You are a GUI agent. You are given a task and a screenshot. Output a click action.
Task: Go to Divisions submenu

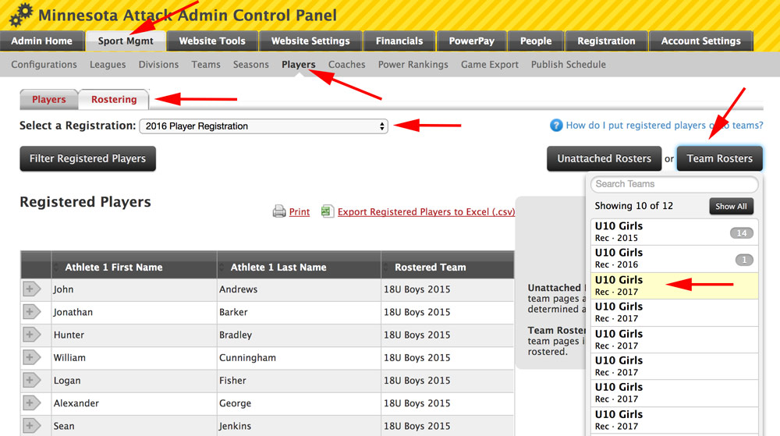click(x=158, y=65)
